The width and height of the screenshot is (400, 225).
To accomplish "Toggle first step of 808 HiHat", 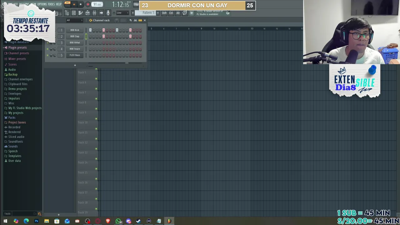I will coord(90,43).
